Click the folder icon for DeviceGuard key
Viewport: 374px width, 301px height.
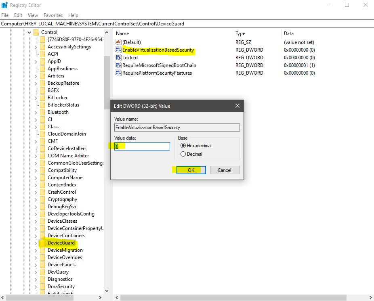pyautogui.click(x=42, y=242)
